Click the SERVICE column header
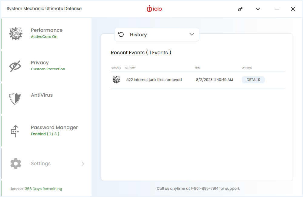 click(116, 68)
